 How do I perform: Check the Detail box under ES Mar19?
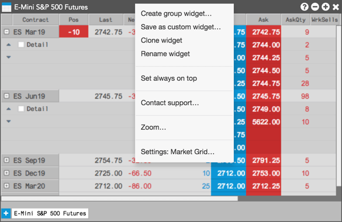click(x=21, y=44)
